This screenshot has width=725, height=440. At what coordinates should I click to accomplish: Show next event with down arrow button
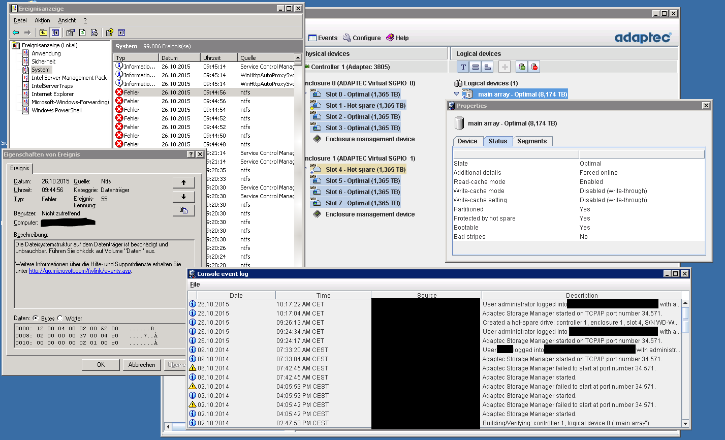pos(184,196)
